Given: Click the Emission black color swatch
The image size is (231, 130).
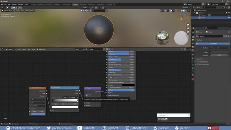Looking at the screenshot, I should [x=128, y=85].
